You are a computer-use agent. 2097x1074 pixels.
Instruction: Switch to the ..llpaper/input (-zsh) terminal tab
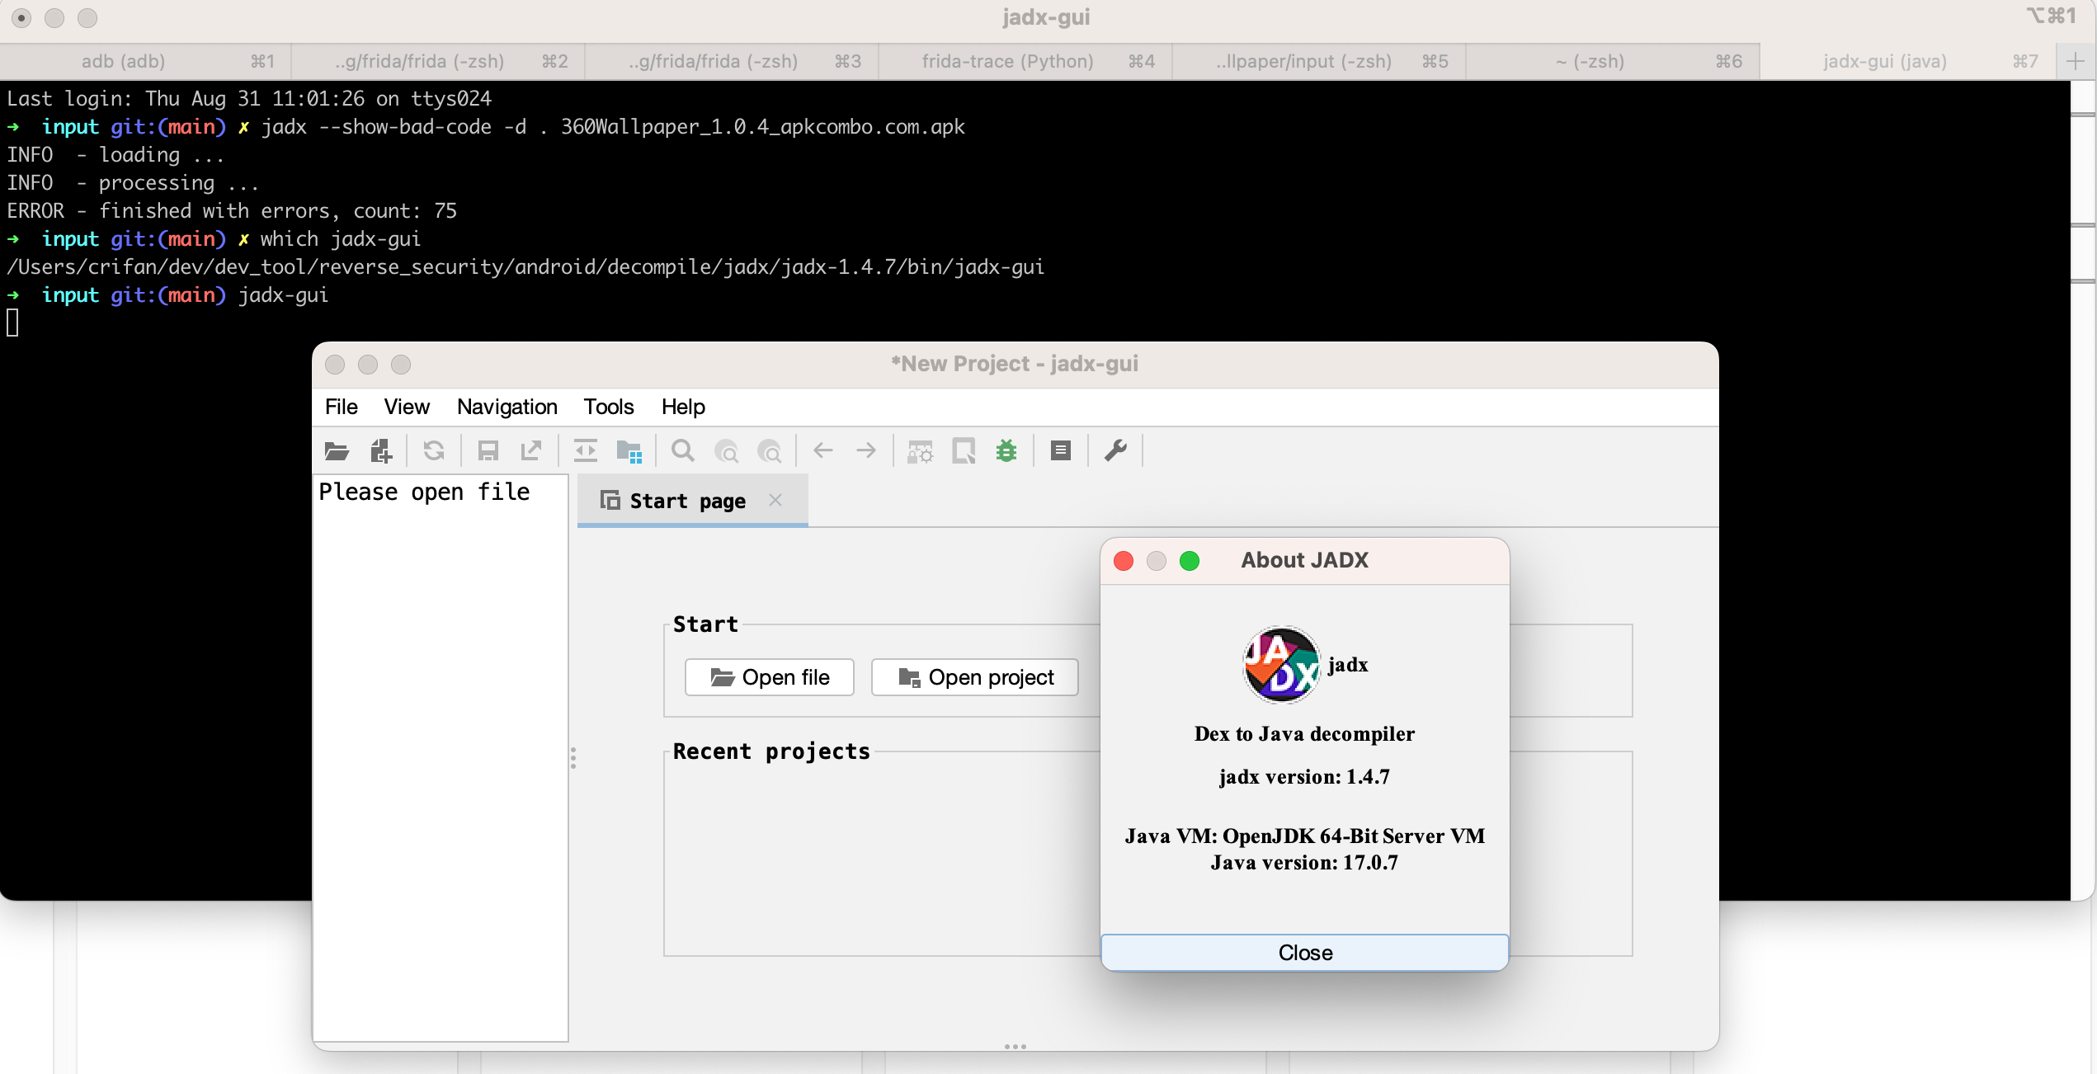(1319, 61)
